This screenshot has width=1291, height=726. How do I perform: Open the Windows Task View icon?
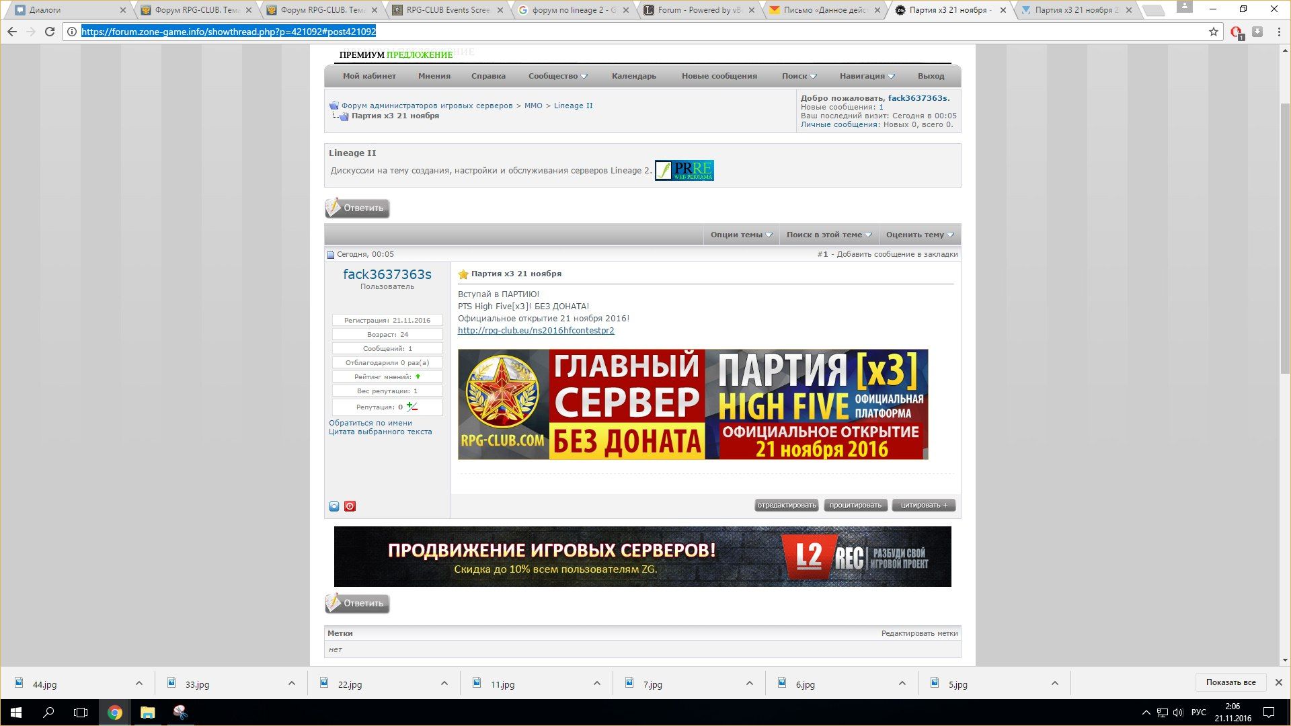[x=81, y=713]
